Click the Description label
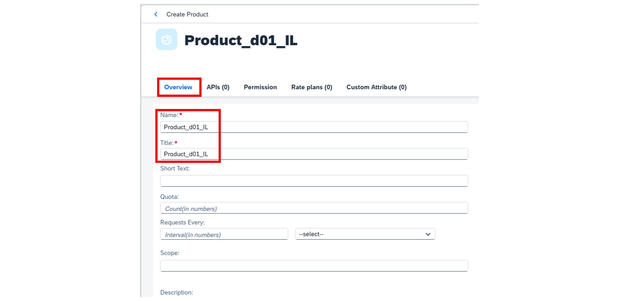 (176, 292)
